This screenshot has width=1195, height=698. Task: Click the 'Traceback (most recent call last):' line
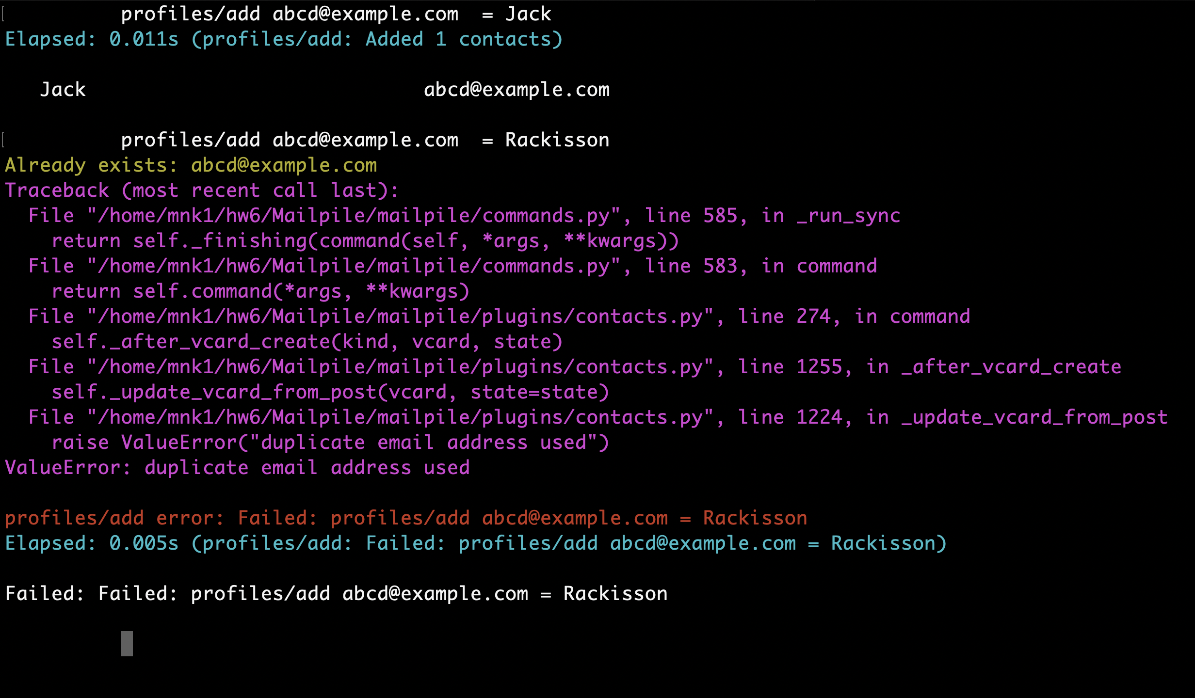click(201, 191)
